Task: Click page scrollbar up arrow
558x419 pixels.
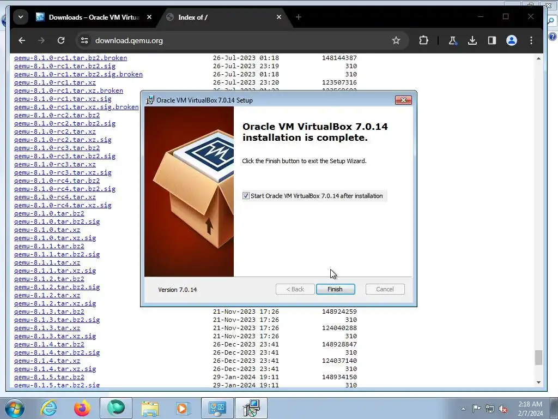Action: point(538,58)
